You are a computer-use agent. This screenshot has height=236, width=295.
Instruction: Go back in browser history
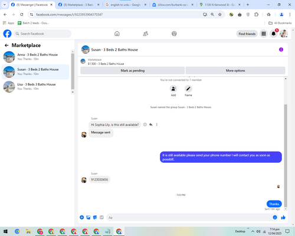pyautogui.click(x=5, y=14)
